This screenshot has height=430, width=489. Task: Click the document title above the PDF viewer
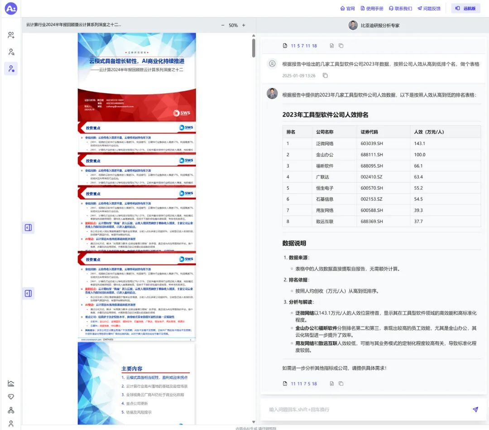pos(74,24)
